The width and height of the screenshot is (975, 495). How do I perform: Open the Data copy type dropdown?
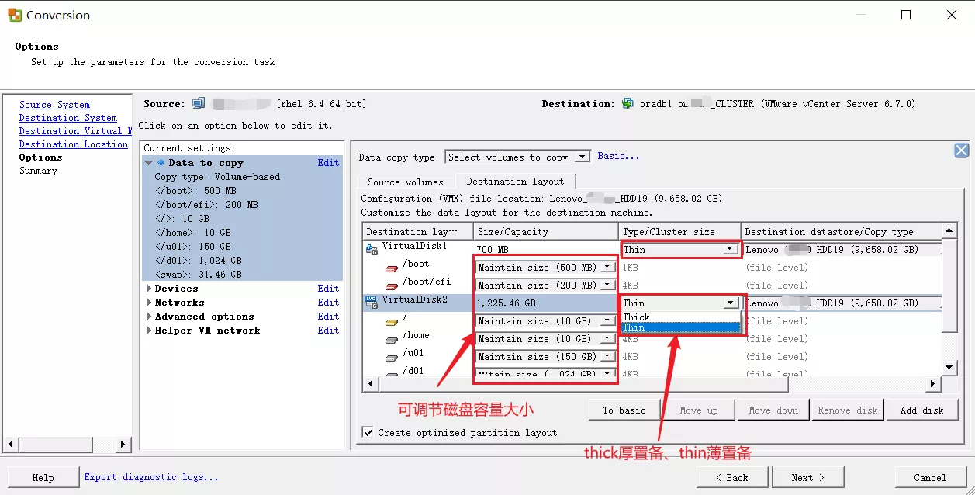click(582, 157)
